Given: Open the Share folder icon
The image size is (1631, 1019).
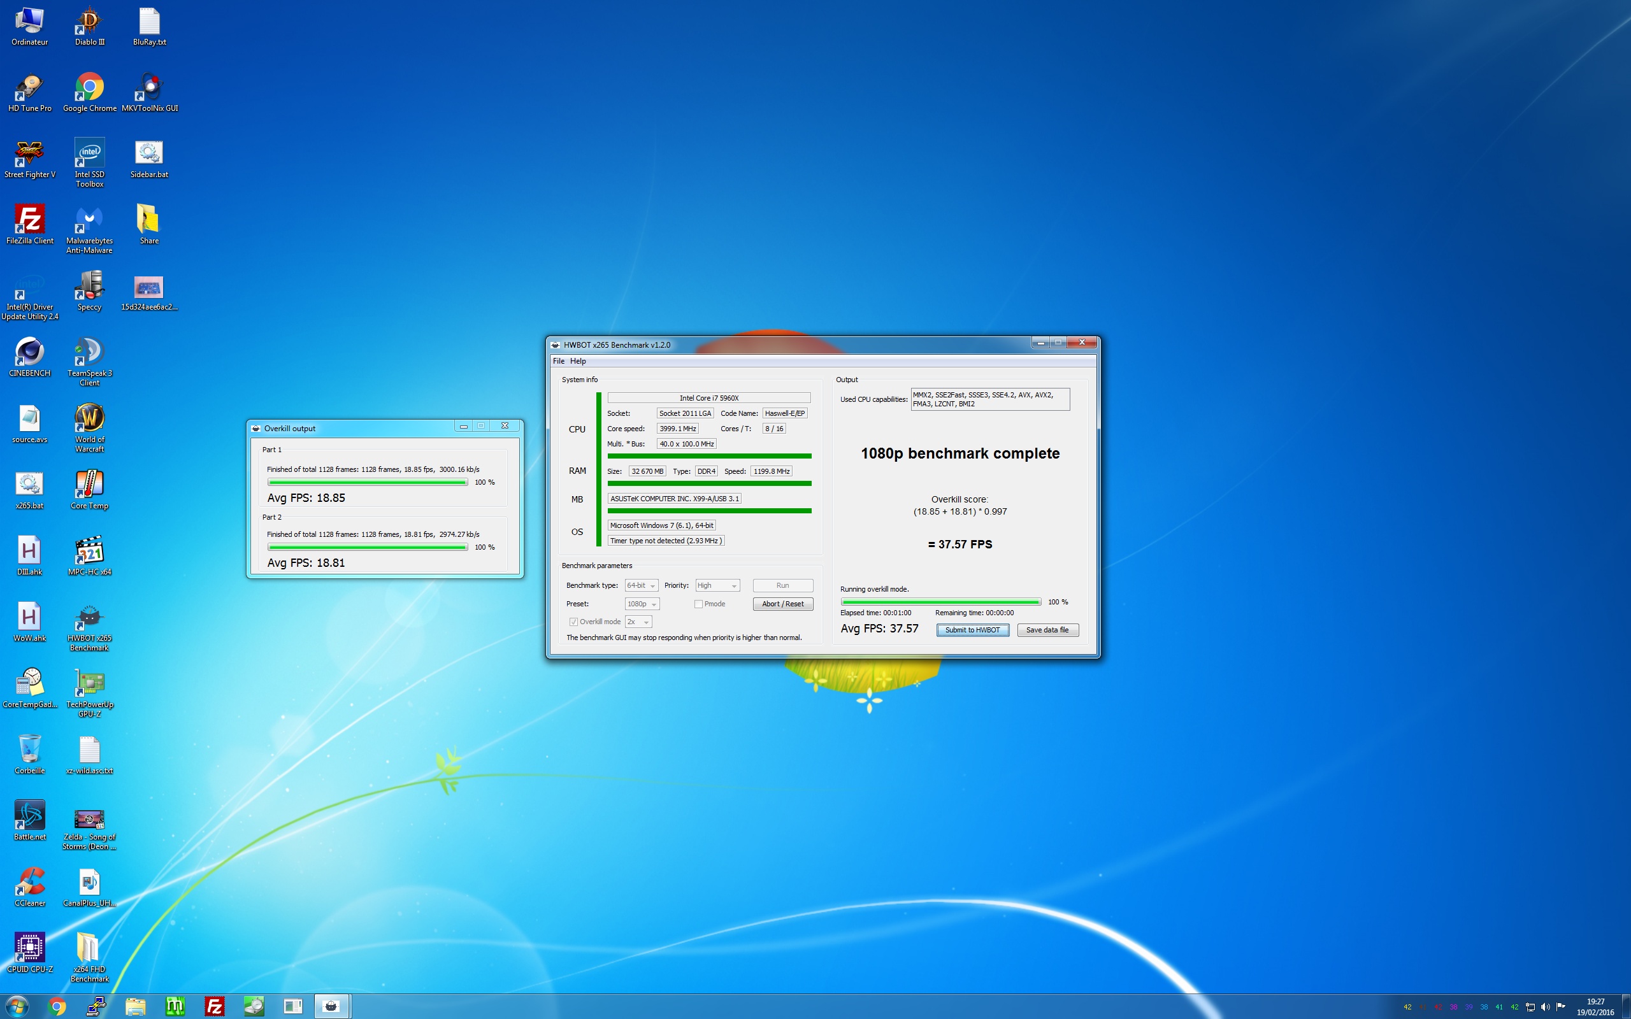Looking at the screenshot, I should (x=149, y=225).
